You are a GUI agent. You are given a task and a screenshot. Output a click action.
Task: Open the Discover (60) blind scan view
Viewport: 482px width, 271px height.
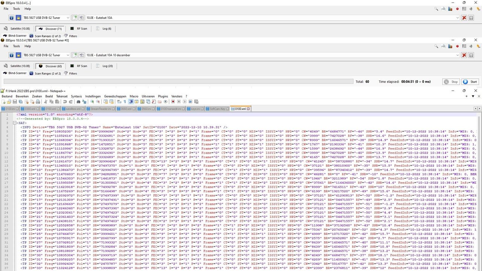click(x=50, y=66)
